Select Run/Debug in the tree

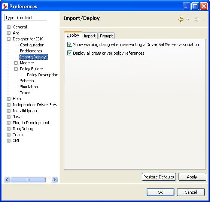[x=23, y=129]
